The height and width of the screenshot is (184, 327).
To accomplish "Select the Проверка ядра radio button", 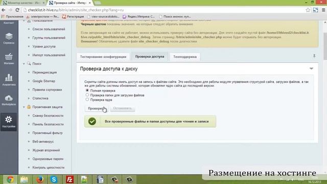I will [87, 100].
